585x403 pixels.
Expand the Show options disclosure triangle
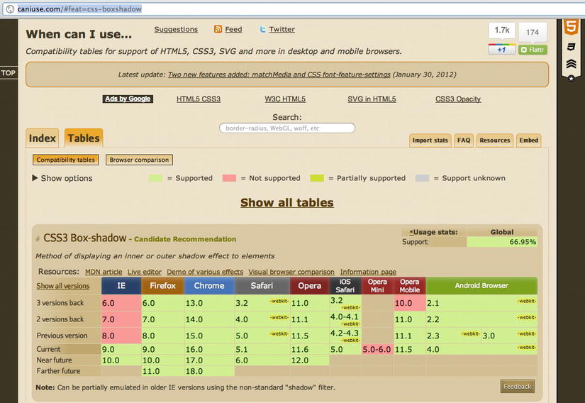click(35, 178)
